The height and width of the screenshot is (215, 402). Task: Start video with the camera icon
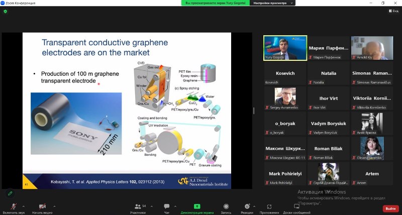tap(42, 206)
